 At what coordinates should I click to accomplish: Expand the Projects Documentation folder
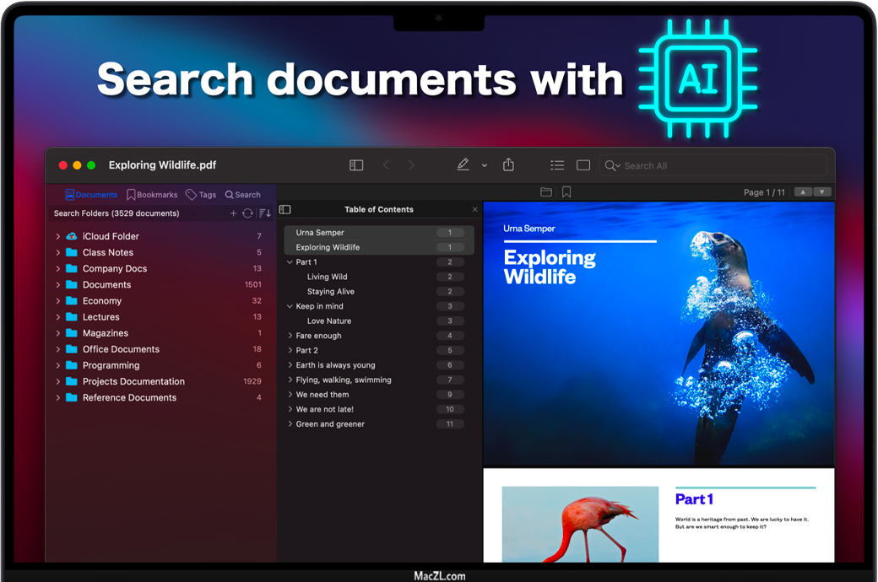pyautogui.click(x=57, y=382)
